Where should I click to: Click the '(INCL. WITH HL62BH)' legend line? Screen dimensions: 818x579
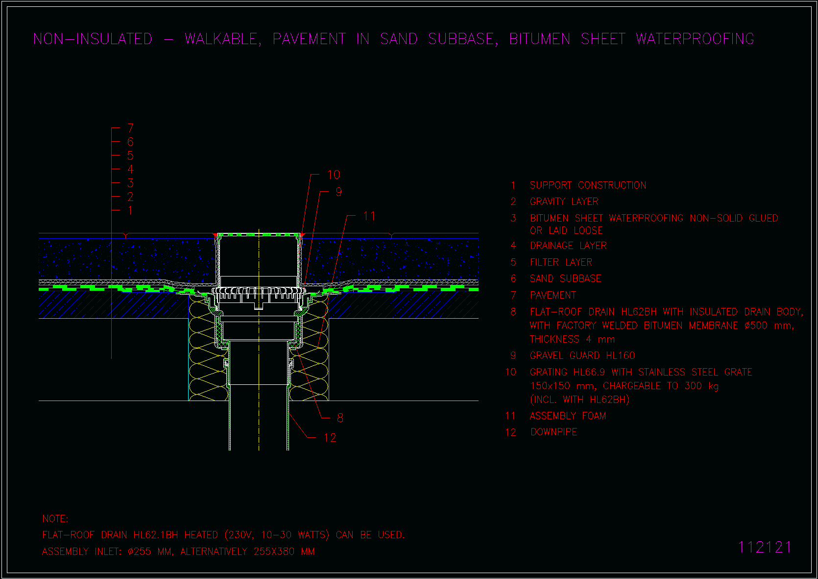coord(579,400)
